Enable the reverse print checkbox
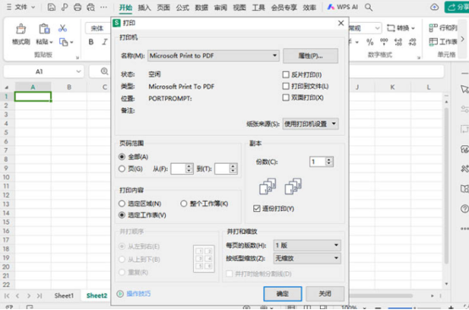Screen dimensions: 469x310 [x=285, y=74]
